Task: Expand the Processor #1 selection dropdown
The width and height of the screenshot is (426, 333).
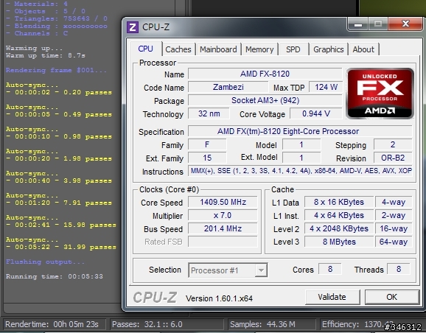Action: (261, 270)
